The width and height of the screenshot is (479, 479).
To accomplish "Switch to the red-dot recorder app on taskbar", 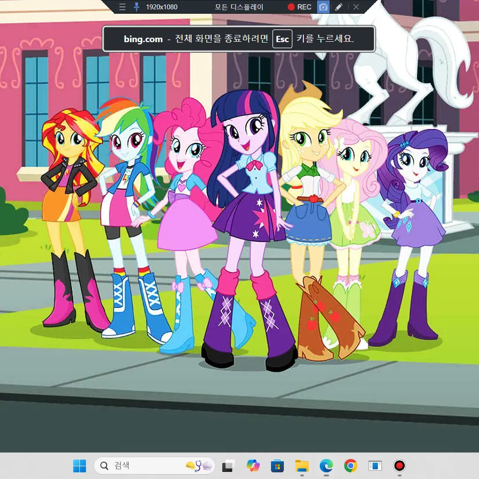I will (x=400, y=466).
